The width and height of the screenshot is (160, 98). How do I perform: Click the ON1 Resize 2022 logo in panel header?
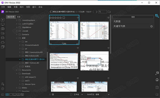point(3,12)
